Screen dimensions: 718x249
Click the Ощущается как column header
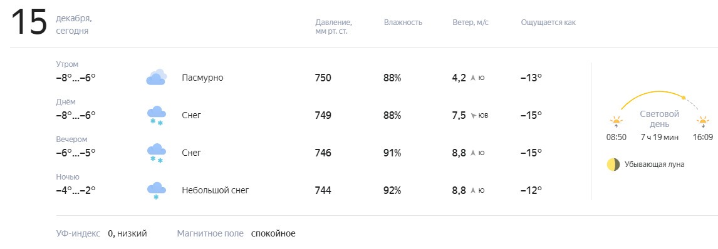pos(548,23)
